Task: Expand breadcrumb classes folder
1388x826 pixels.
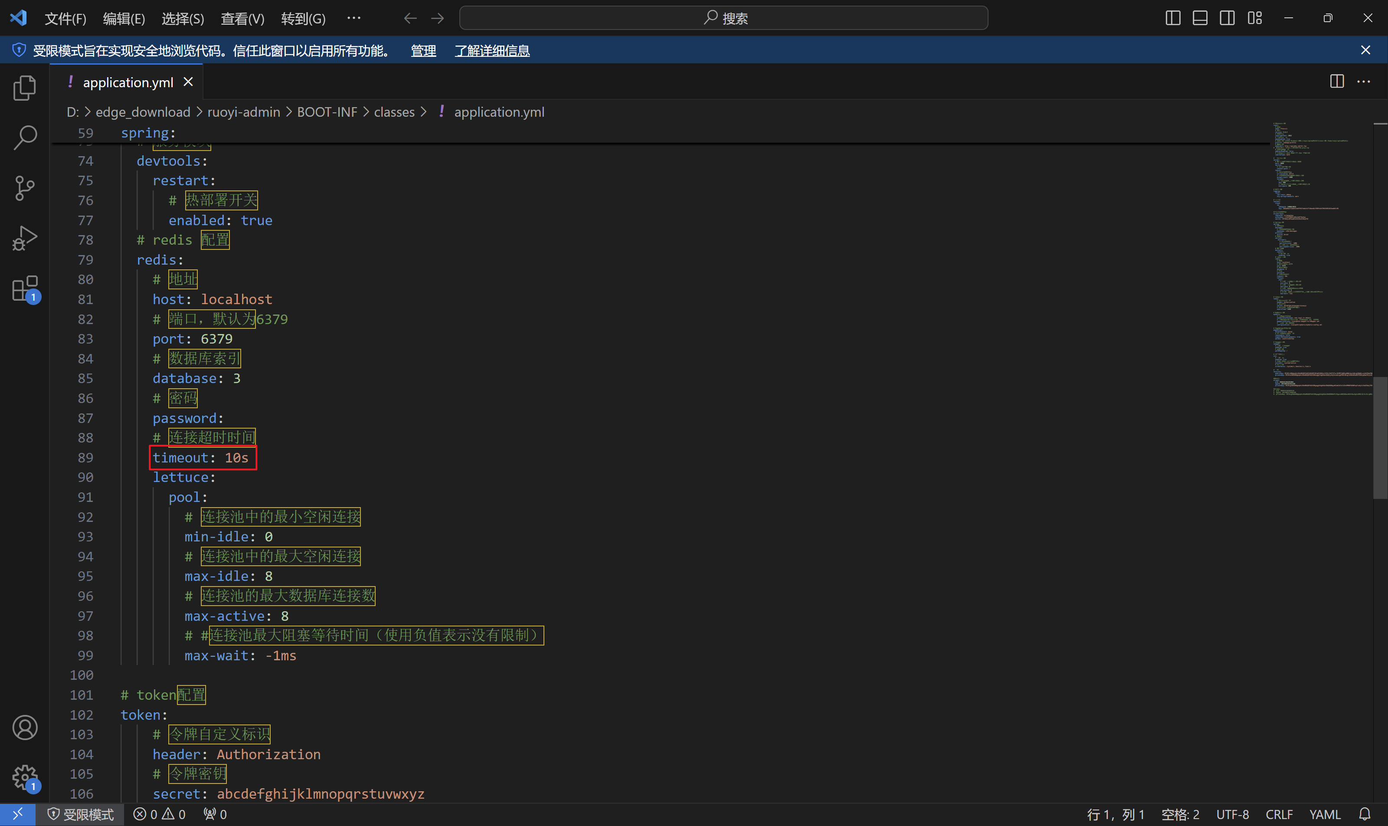Action: pos(394,112)
